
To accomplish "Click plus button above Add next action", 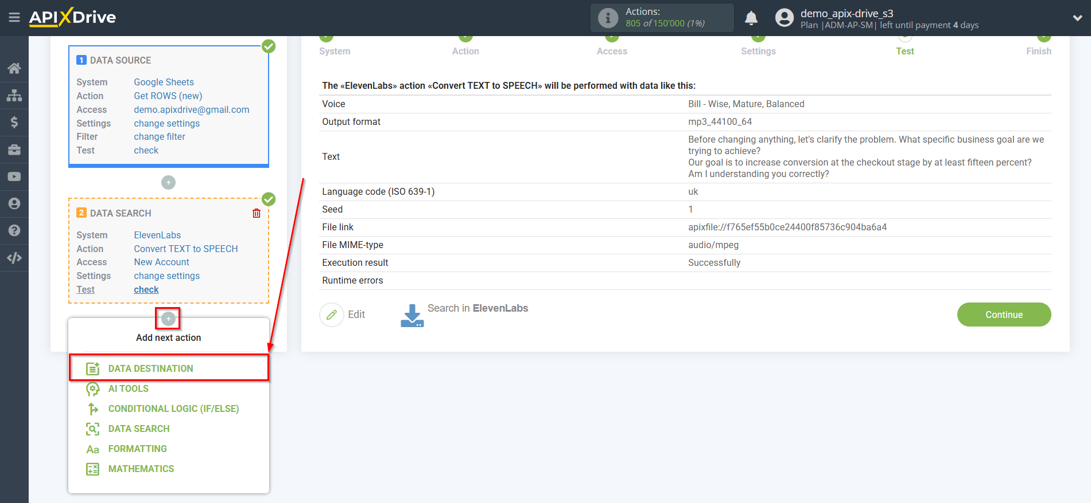I will click(168, 319).
